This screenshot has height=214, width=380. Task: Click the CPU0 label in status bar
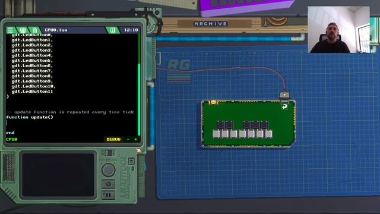click(12, 139)
